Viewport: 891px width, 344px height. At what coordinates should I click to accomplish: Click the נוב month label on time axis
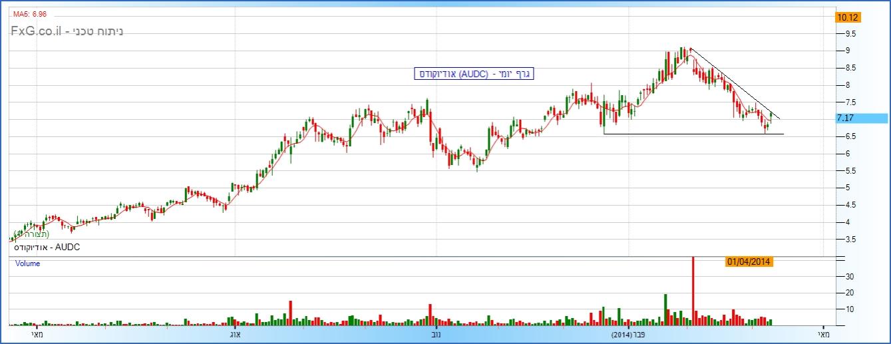tap(437, 335)
